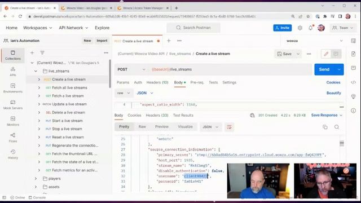This screenshot has width=361, height=203.
Task: Expand the assets folder
Action: point(36,187)
